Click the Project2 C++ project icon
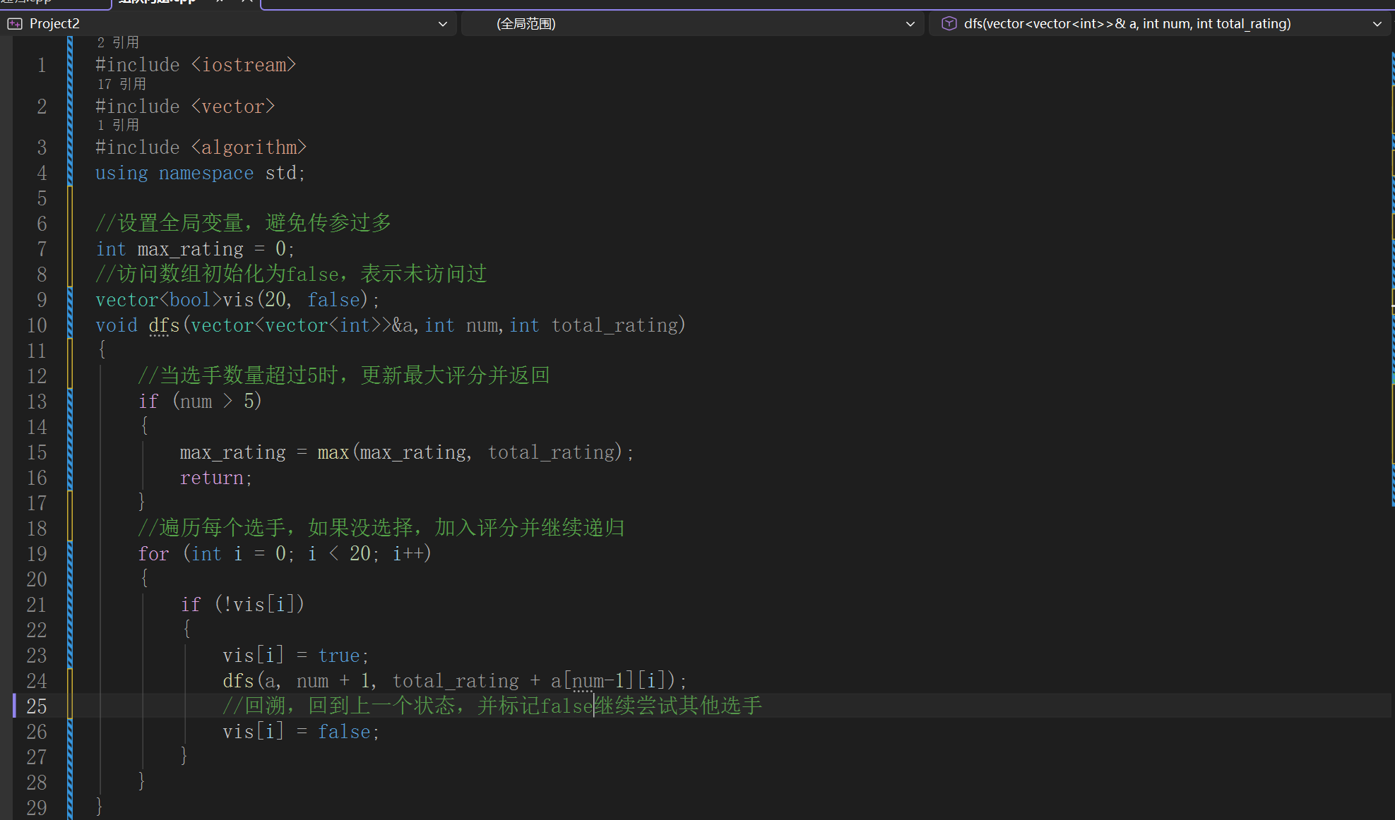 coord(15,24)
